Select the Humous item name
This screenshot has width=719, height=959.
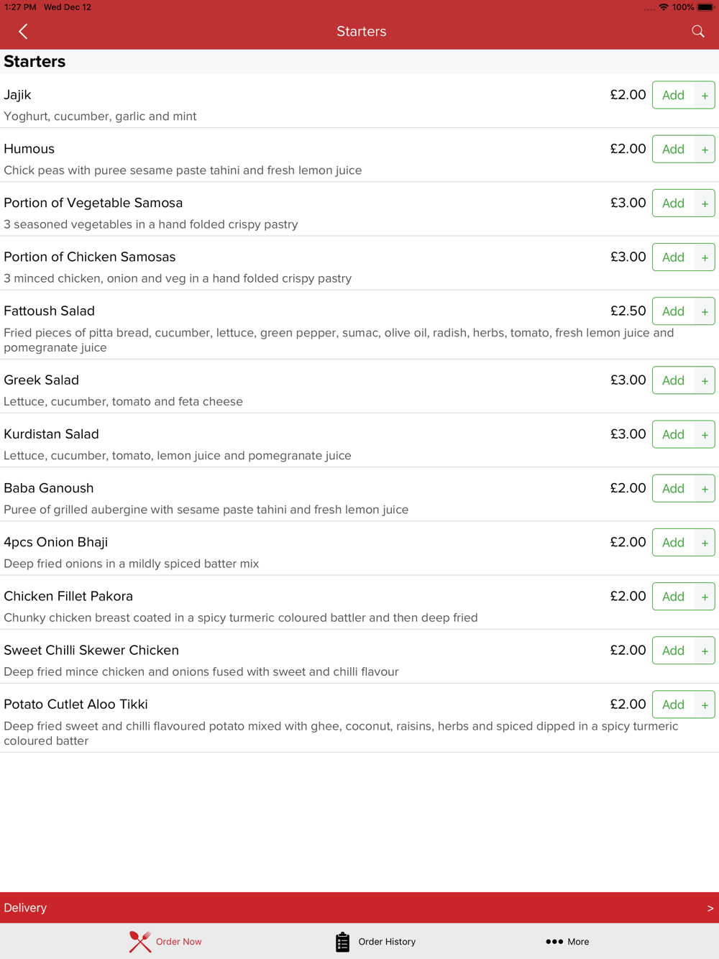point(29,149)
